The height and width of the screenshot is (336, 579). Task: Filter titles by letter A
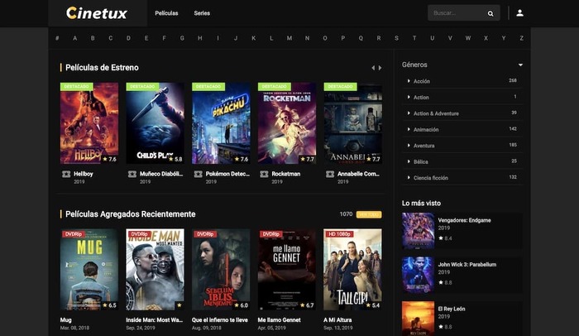(x=75, y=38)
